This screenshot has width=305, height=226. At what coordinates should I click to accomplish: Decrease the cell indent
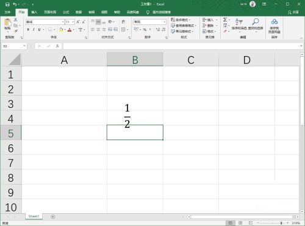click(110, 30)
